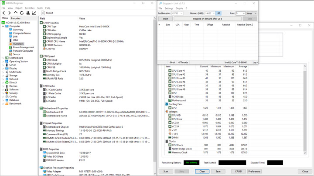Open the Favorites menu in AIDA64
The height and width of the screenshot is (176, 314).
click(x=30, y=8)
